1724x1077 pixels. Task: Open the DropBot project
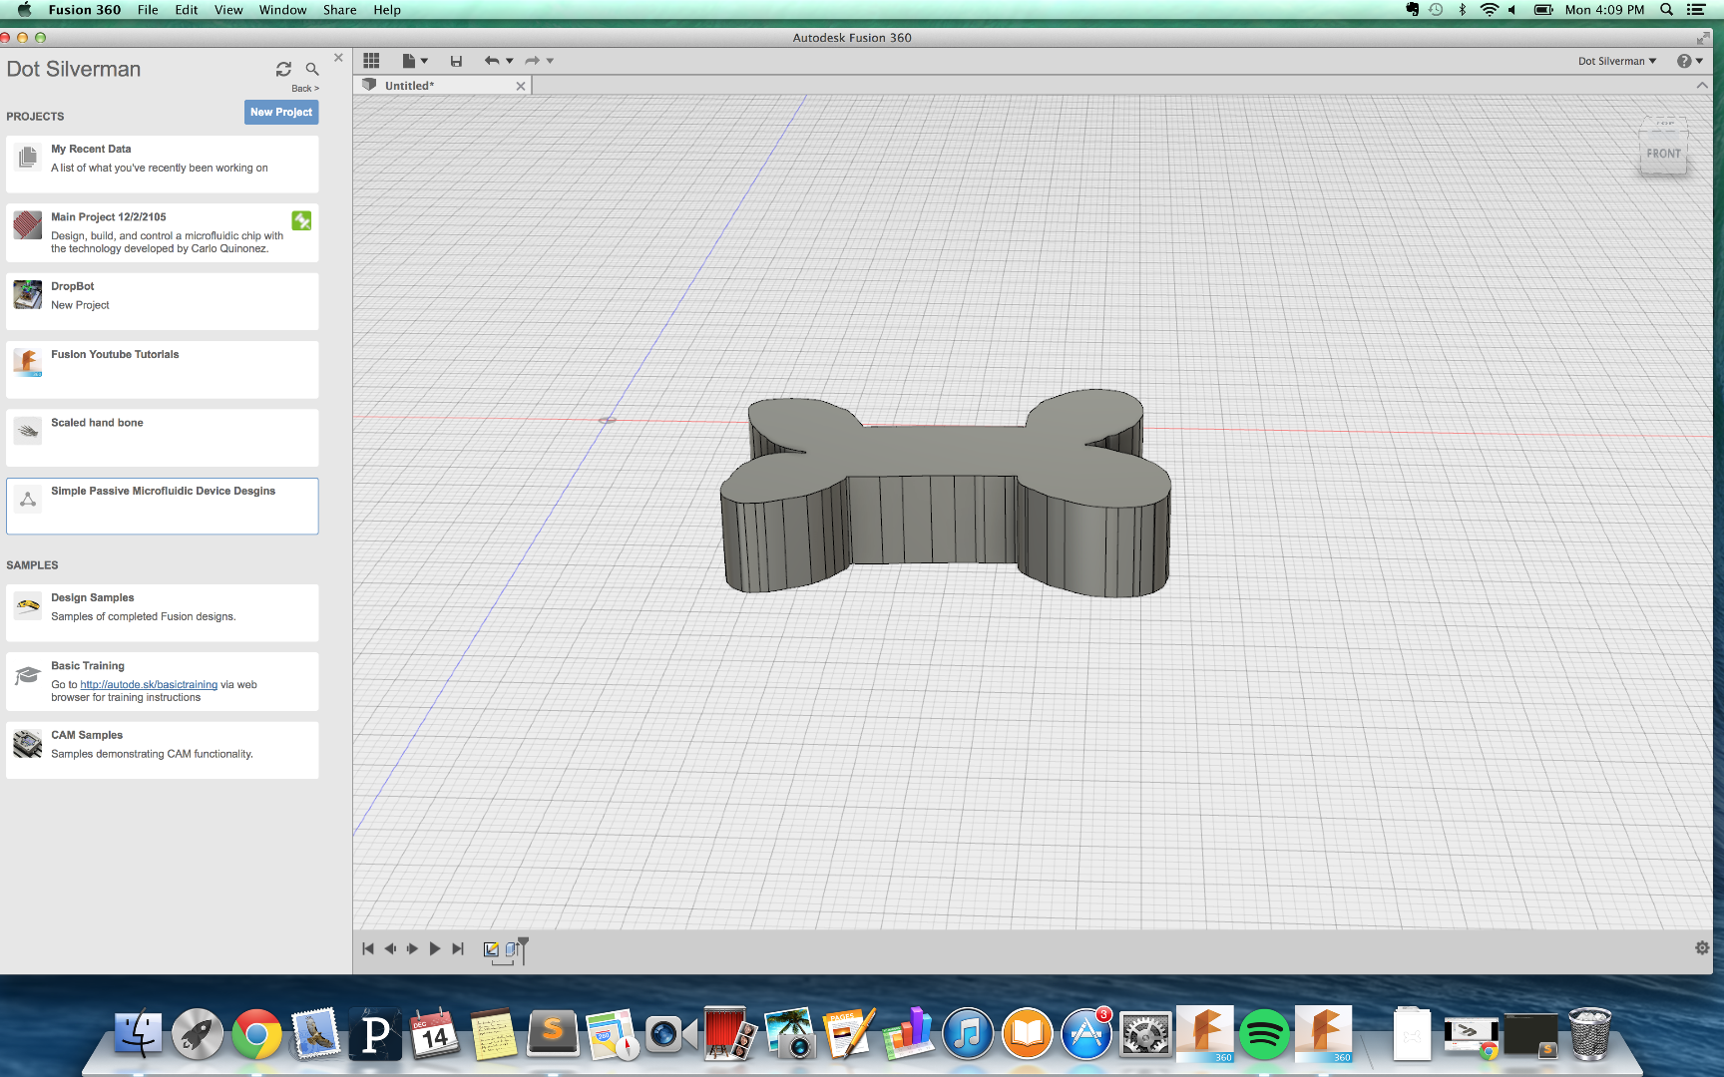(163, 301)
